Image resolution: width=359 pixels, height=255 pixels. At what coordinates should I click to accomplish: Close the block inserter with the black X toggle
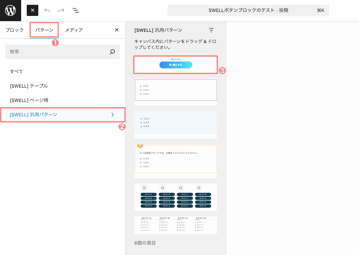coord(33,10)
